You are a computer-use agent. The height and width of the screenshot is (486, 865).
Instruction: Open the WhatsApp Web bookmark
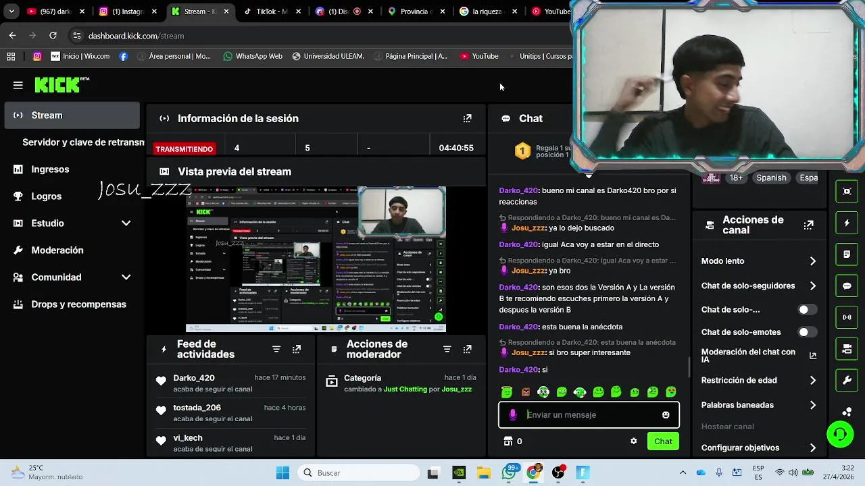click(x=253, y=56)
